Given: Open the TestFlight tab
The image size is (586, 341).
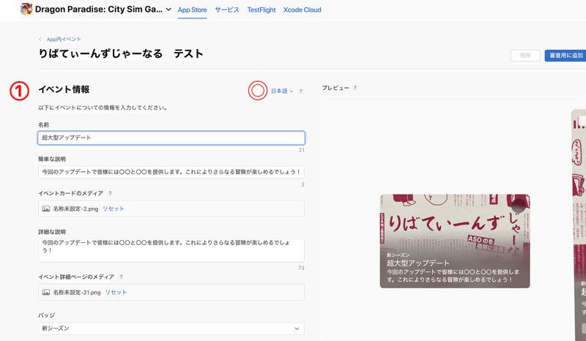Looking at the screenshot, I should click(x=262, y=10).
